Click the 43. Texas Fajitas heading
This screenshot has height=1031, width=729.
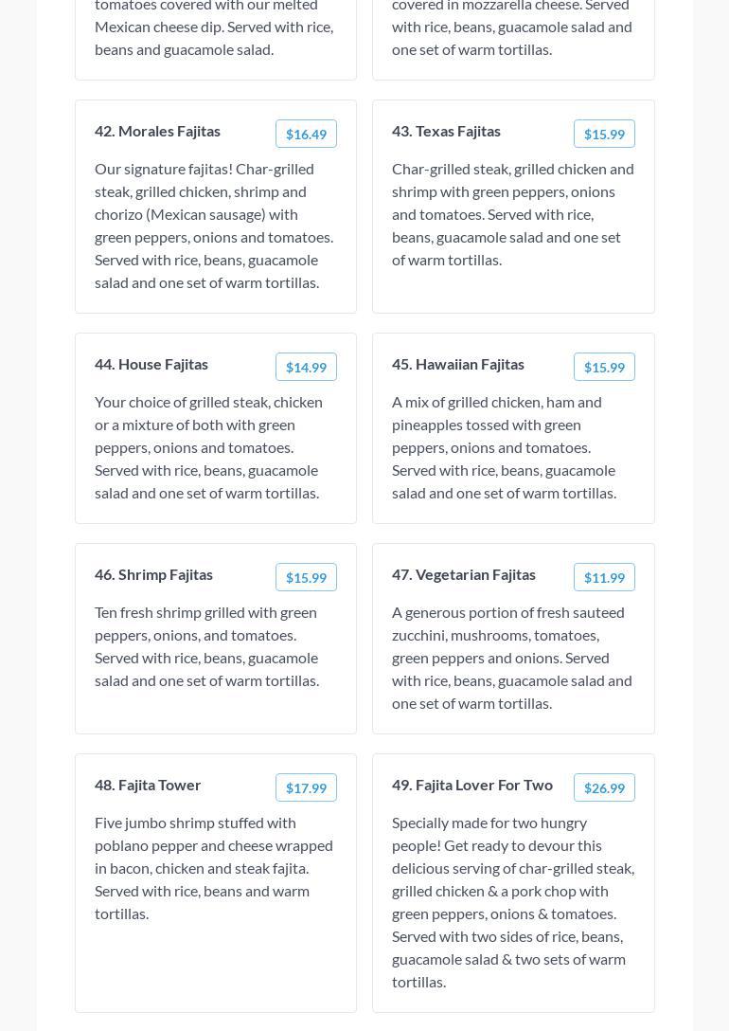point(446,131)
